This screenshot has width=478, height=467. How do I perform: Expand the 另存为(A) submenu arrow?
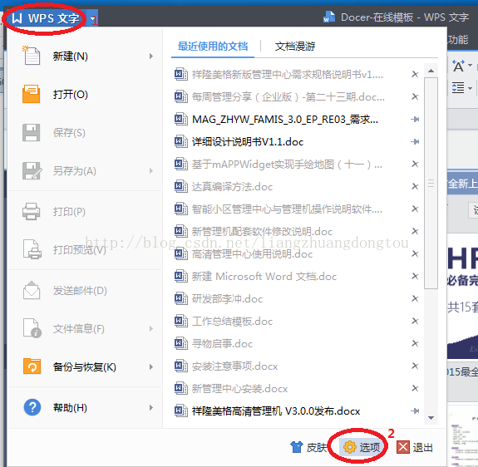coord(151,171)
